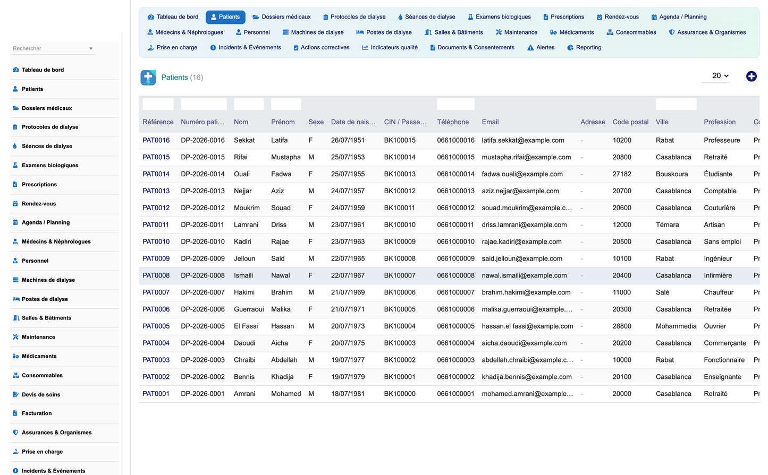Click the Devis de soins icon in sidebar
This screenshot has height=475, width=768.
(16, 394)
